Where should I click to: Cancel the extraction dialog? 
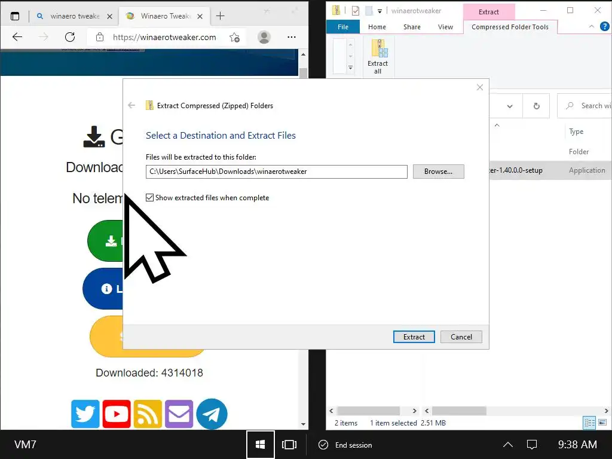[461, 337]
